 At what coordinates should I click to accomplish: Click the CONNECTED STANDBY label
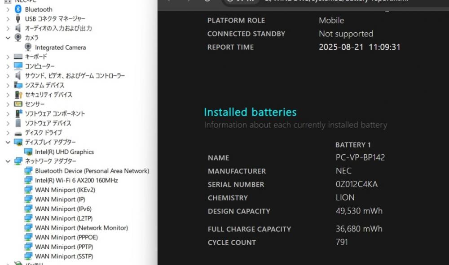(246, 34)
